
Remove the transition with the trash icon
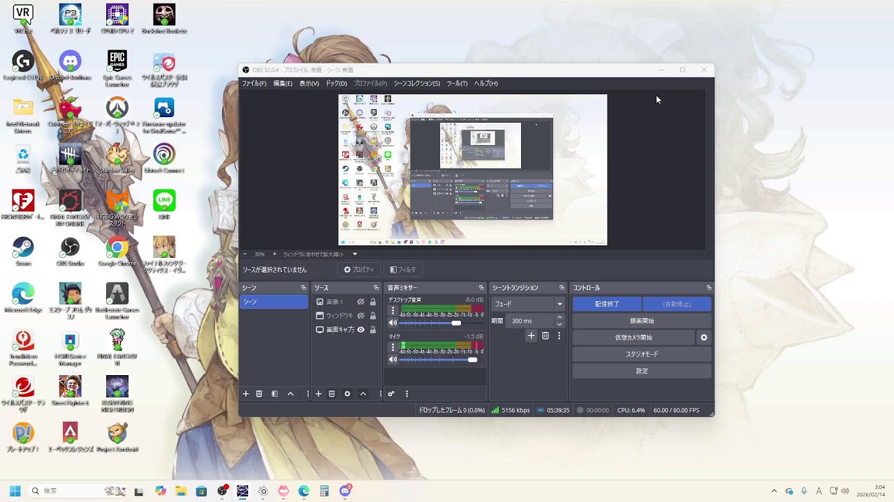click(x=545, y=336)
